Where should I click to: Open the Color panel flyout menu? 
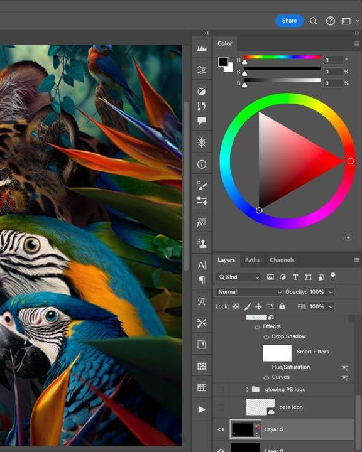(x=357, y=44)
